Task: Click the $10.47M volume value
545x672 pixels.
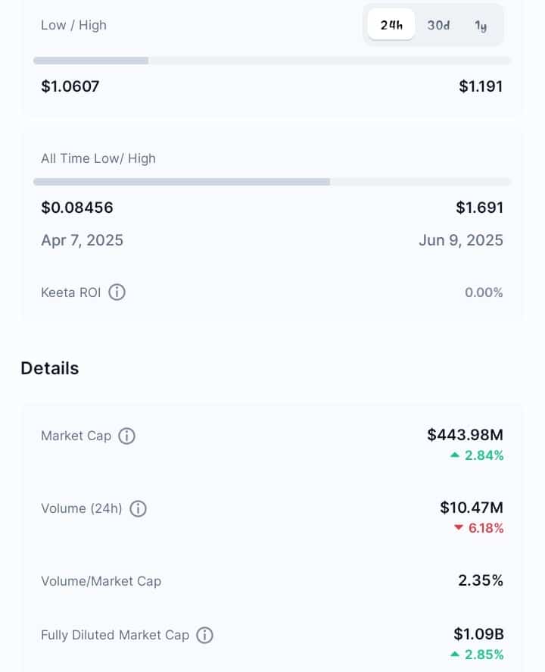Action: (472, 508)
